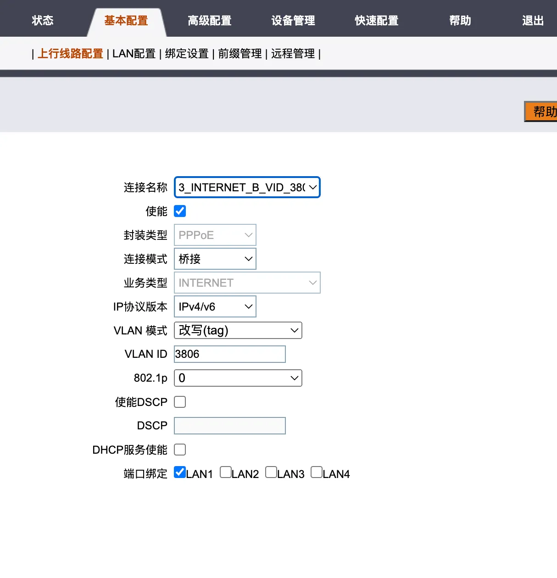Click the VLAN ID input field
Screen dimensions: 557x578
[x=230, y=354]
